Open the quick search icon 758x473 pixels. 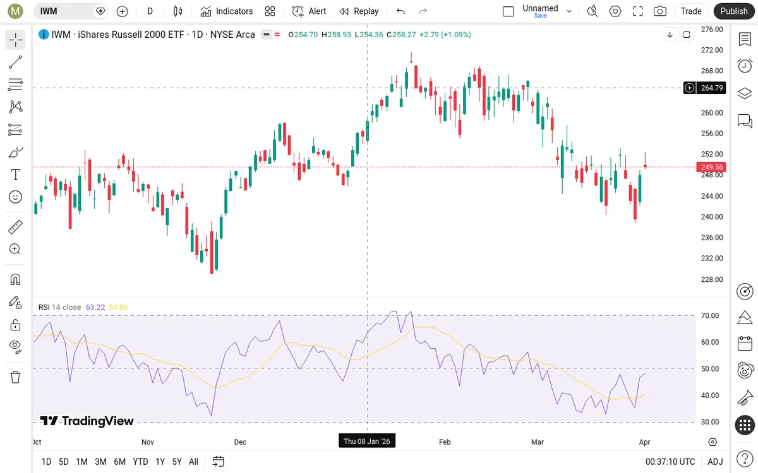coord(592,11)
